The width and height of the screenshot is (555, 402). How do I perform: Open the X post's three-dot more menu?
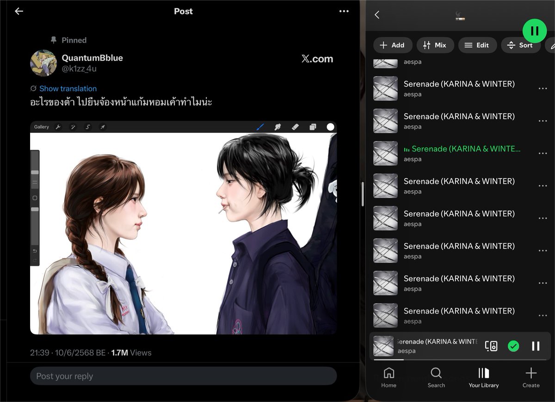pyautogui.click(x=344, y=12)
